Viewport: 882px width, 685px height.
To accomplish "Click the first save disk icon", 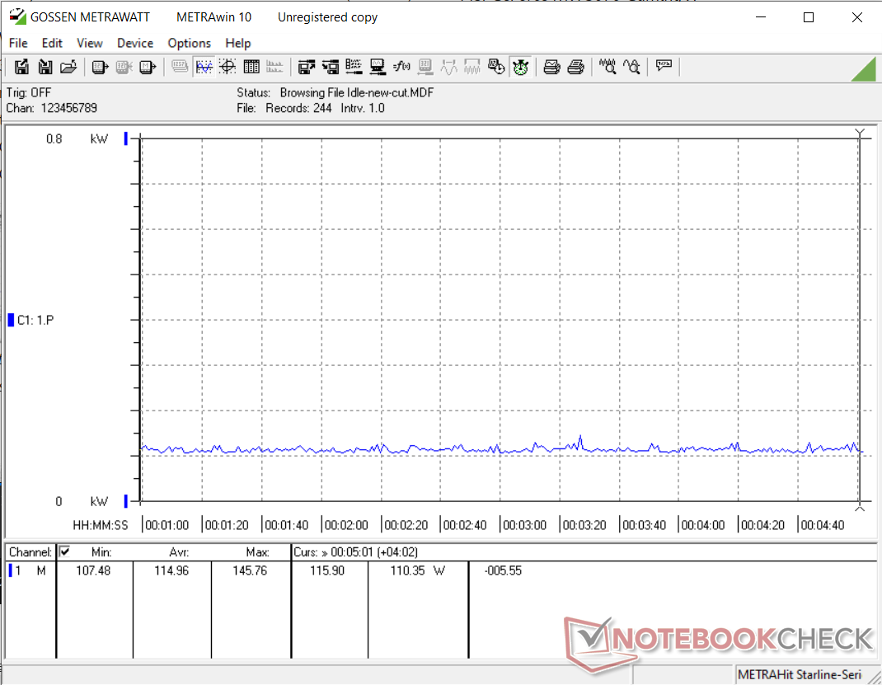I will pyautogui.click(x=22, y=67).
